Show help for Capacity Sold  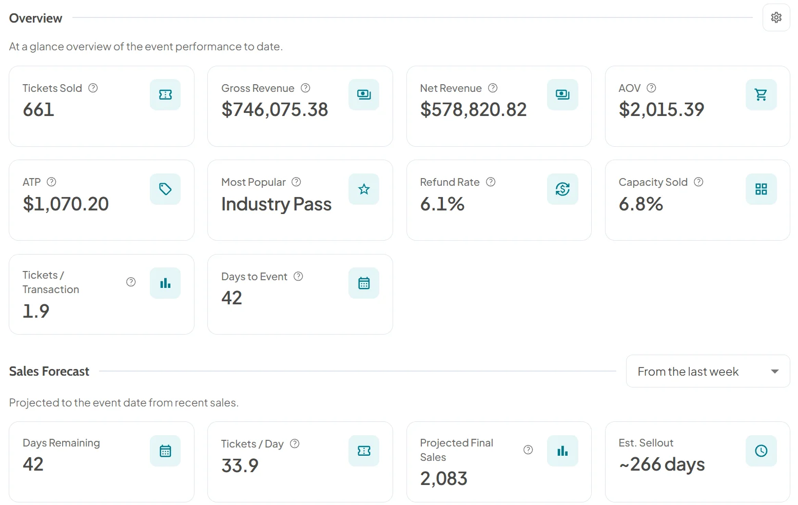698,182
